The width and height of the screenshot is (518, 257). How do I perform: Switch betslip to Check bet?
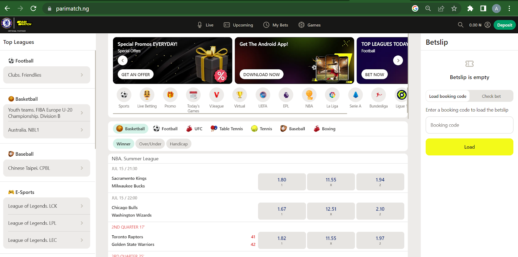[x=491, y=96]
